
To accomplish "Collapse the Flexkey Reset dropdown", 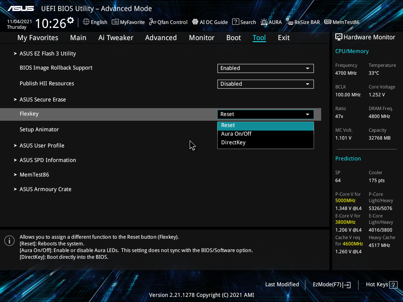I will point(266,114).
